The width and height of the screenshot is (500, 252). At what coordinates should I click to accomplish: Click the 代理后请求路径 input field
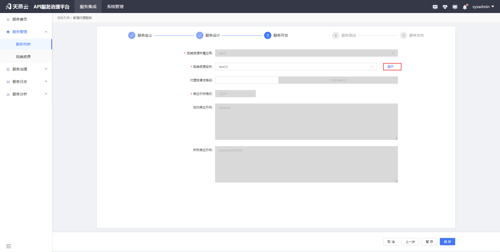click(x=247, y=80)
